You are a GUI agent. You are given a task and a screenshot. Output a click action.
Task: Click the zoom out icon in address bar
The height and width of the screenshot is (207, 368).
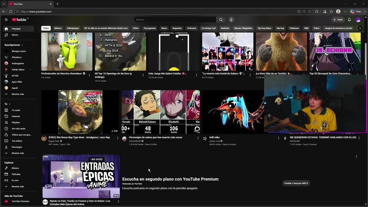pyautogui.click(x=304, y=11)
